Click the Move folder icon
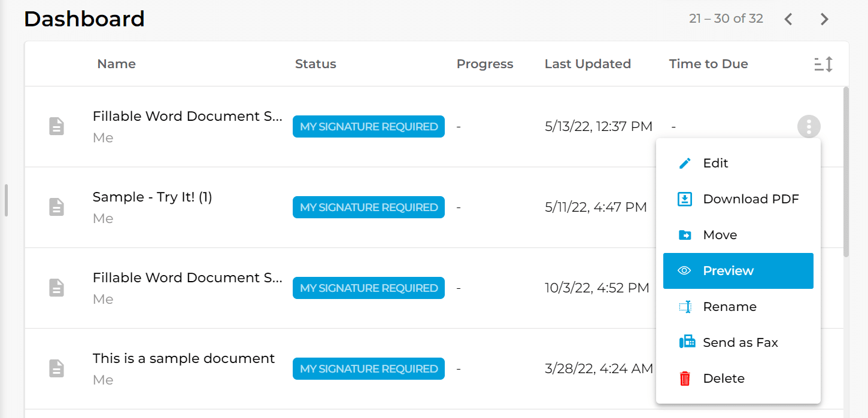 click(x=685, y=234)
